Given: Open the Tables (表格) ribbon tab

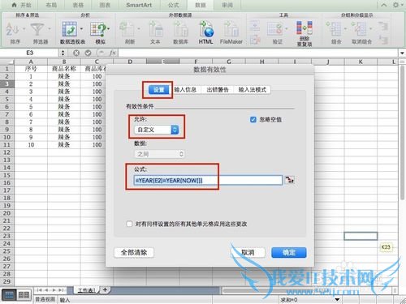Looking at the screenshot, I should (x=78, y=5).
